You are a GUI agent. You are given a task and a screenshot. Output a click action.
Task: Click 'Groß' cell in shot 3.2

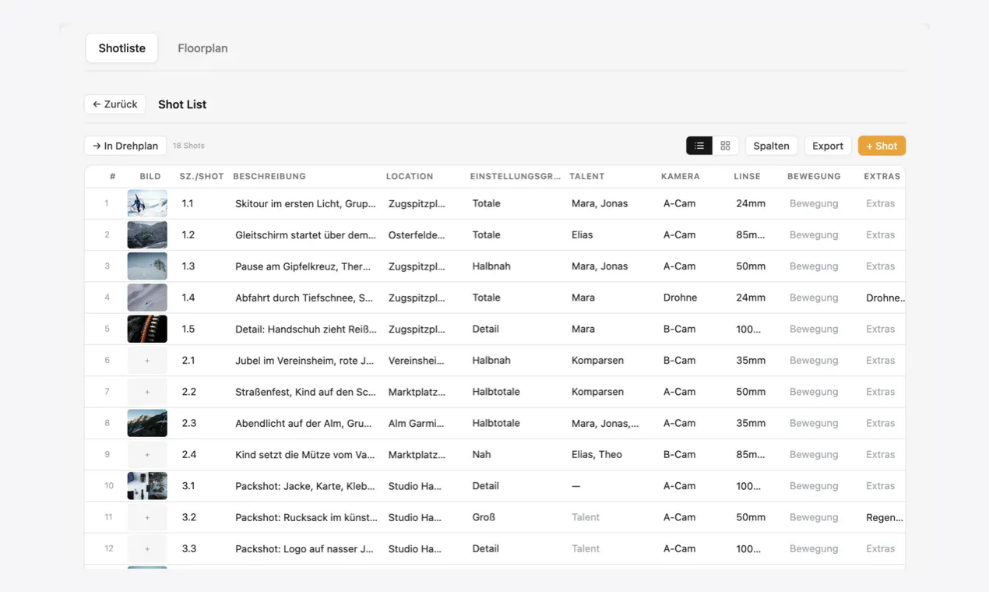pyautogui.click(x=484, y=517)
